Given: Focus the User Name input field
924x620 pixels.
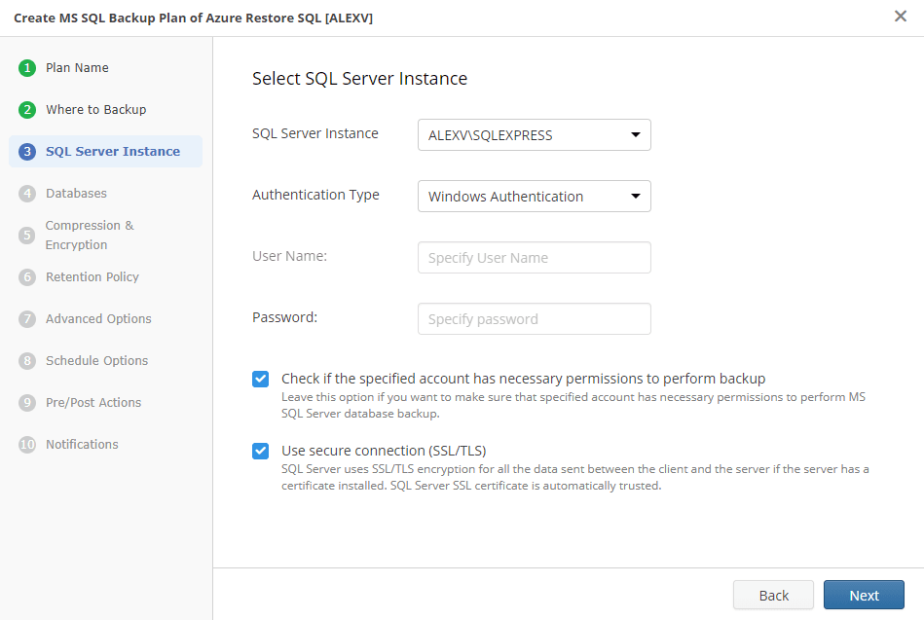Looking at the screenshot, I should point(534,258).
